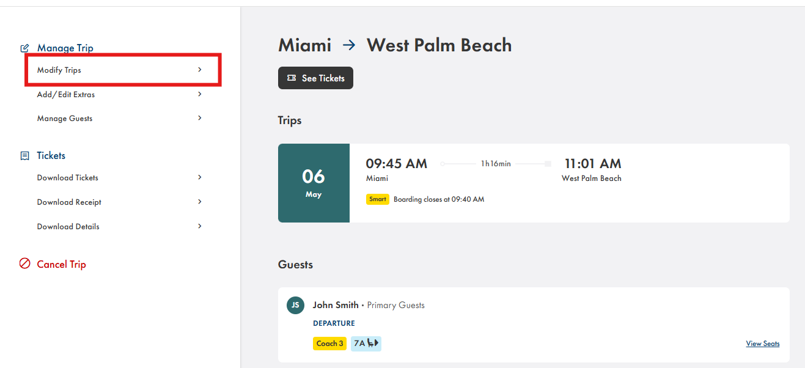
Task: Click the yellow Smart fare badge
Action: [378, 199]
